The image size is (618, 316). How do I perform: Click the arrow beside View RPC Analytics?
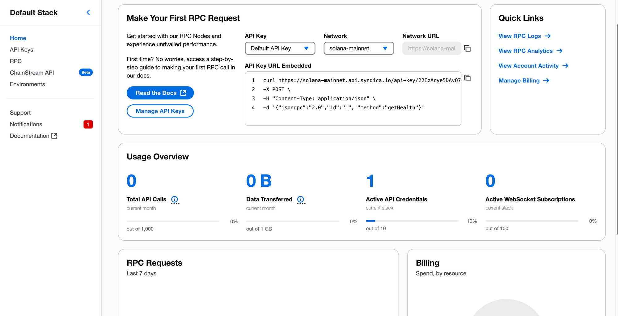tap(559, 51)
